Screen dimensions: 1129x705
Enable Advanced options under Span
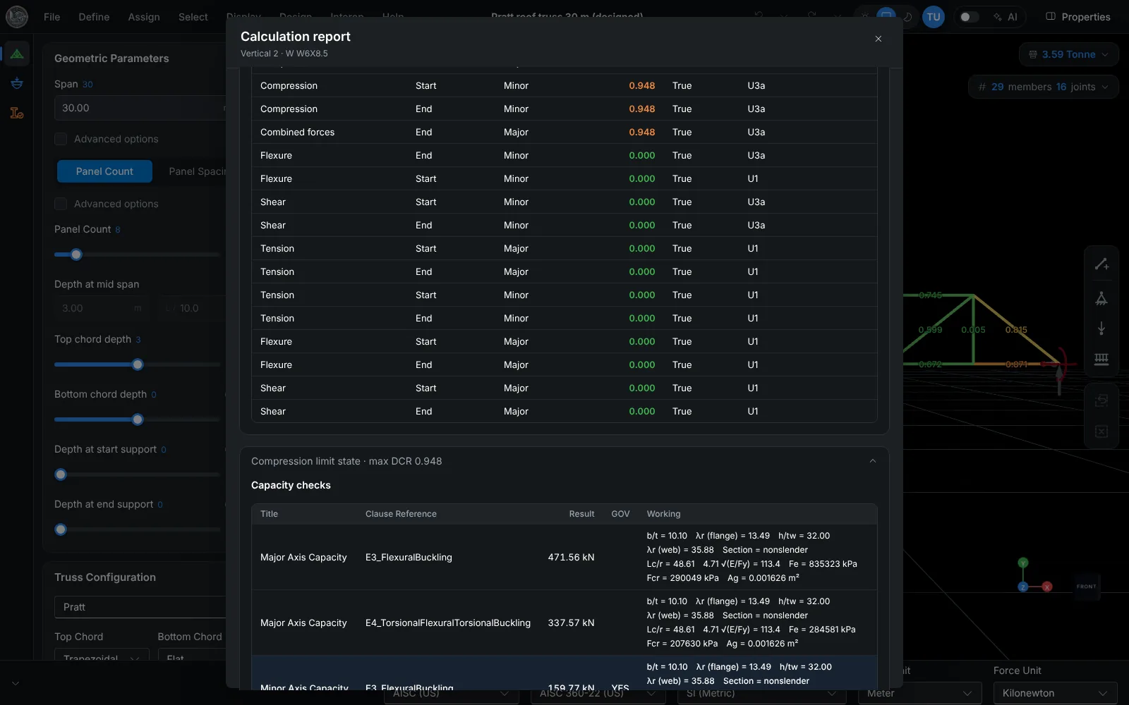tap(61, 139)
